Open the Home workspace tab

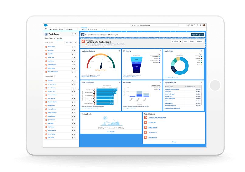pyautogui.click(x=83, y=29)
